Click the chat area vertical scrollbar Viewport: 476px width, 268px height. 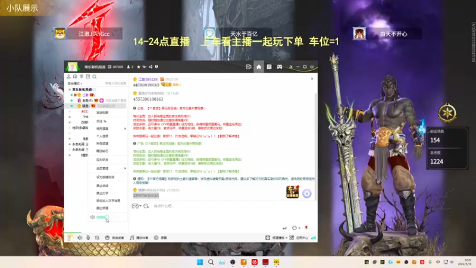(316, 146)
